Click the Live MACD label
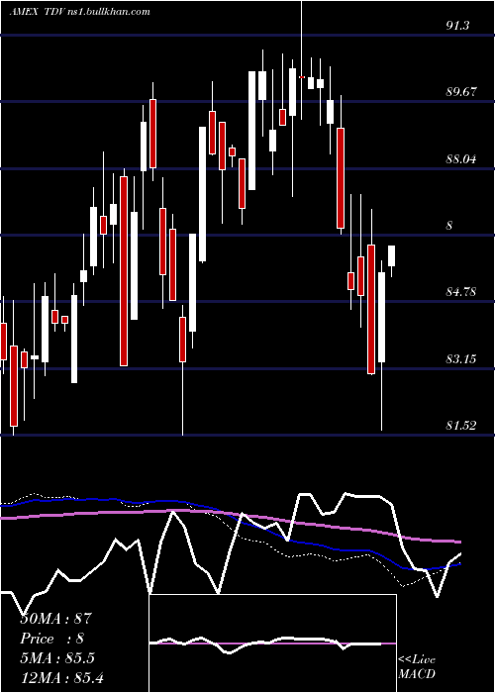The image size is (495, 693). (417, 667)
